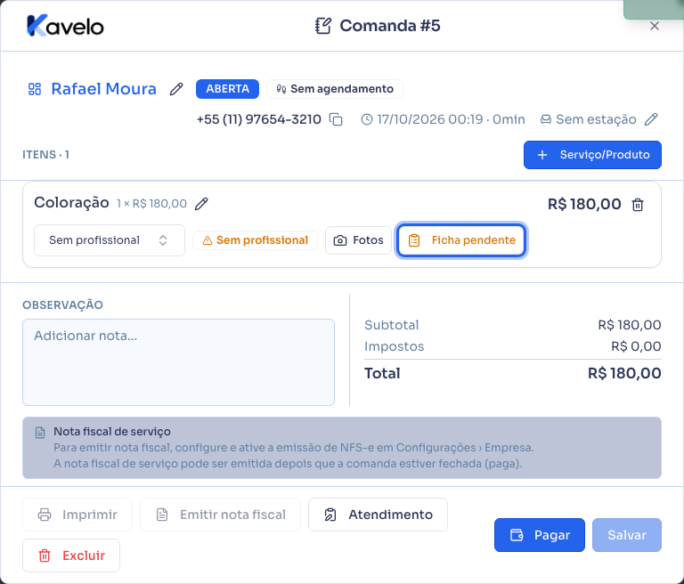Image resolution: width=684 pixels, height=584 pixels.
Task: Edit the Coloração item pencil icon
Action: [x=201, y=204]
